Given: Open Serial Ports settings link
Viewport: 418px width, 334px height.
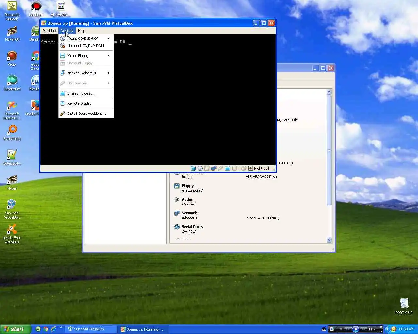Looking at the screenshot, I should pos(192,227).
